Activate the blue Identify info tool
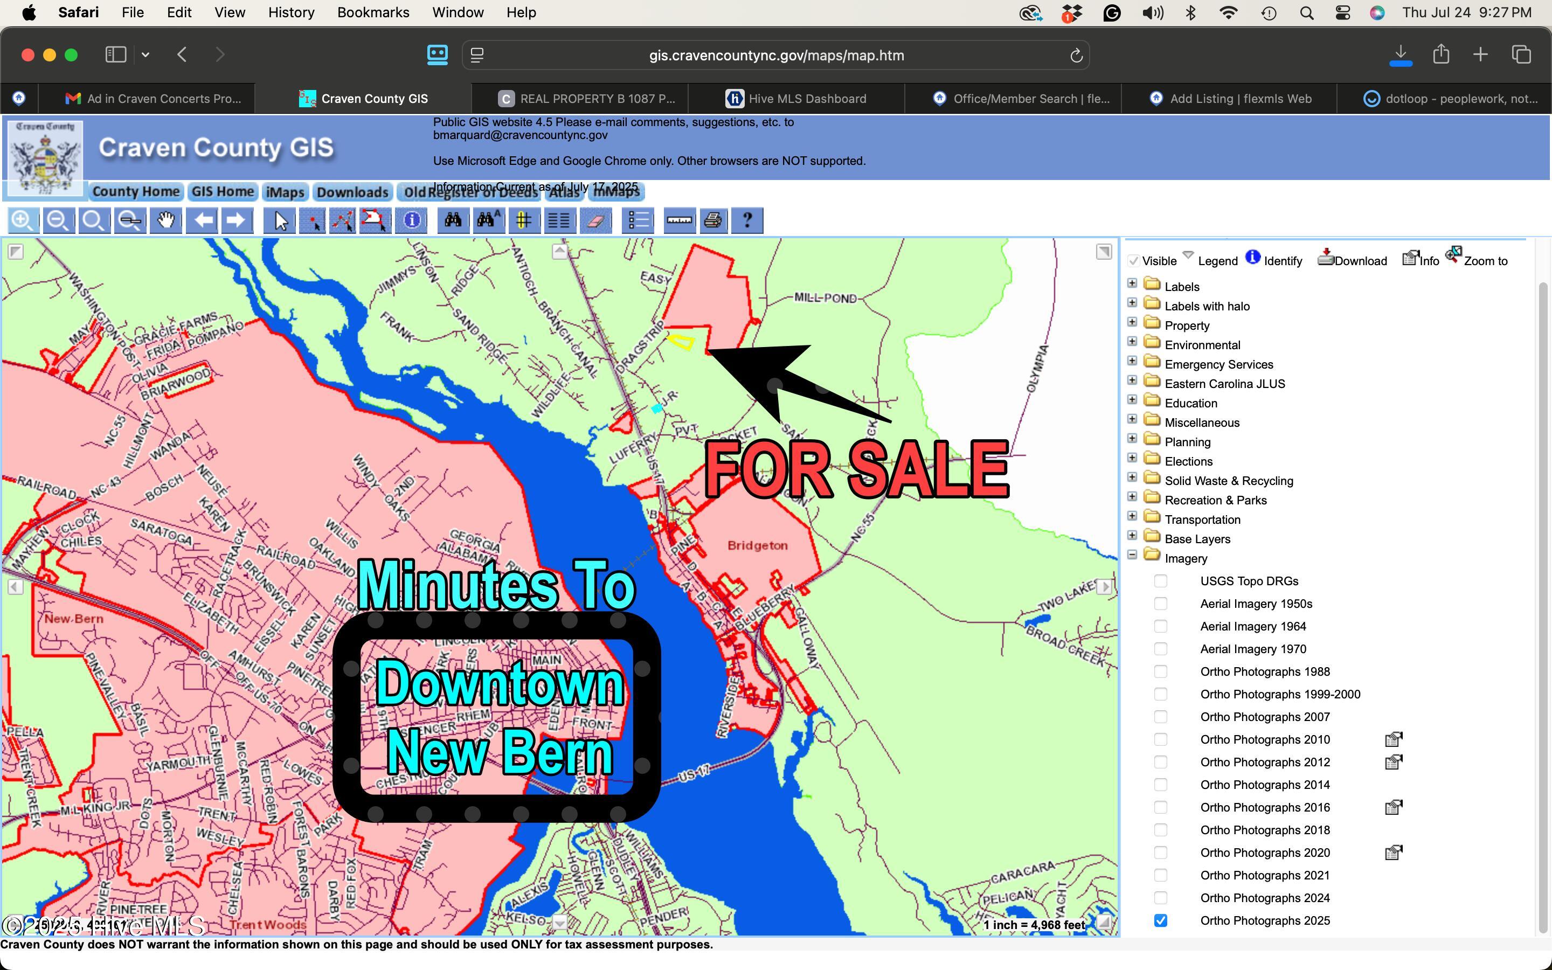Image resolution: width=1552 pixels, height=970 pixels. [412, 221]
